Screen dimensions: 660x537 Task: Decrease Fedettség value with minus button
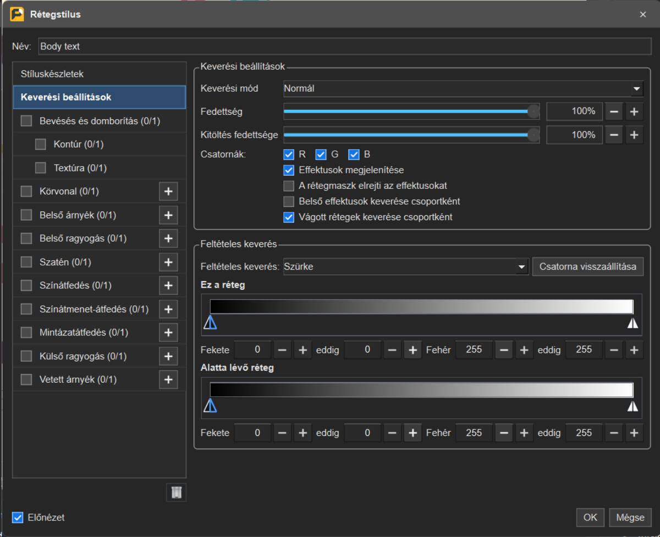(614, 111)
